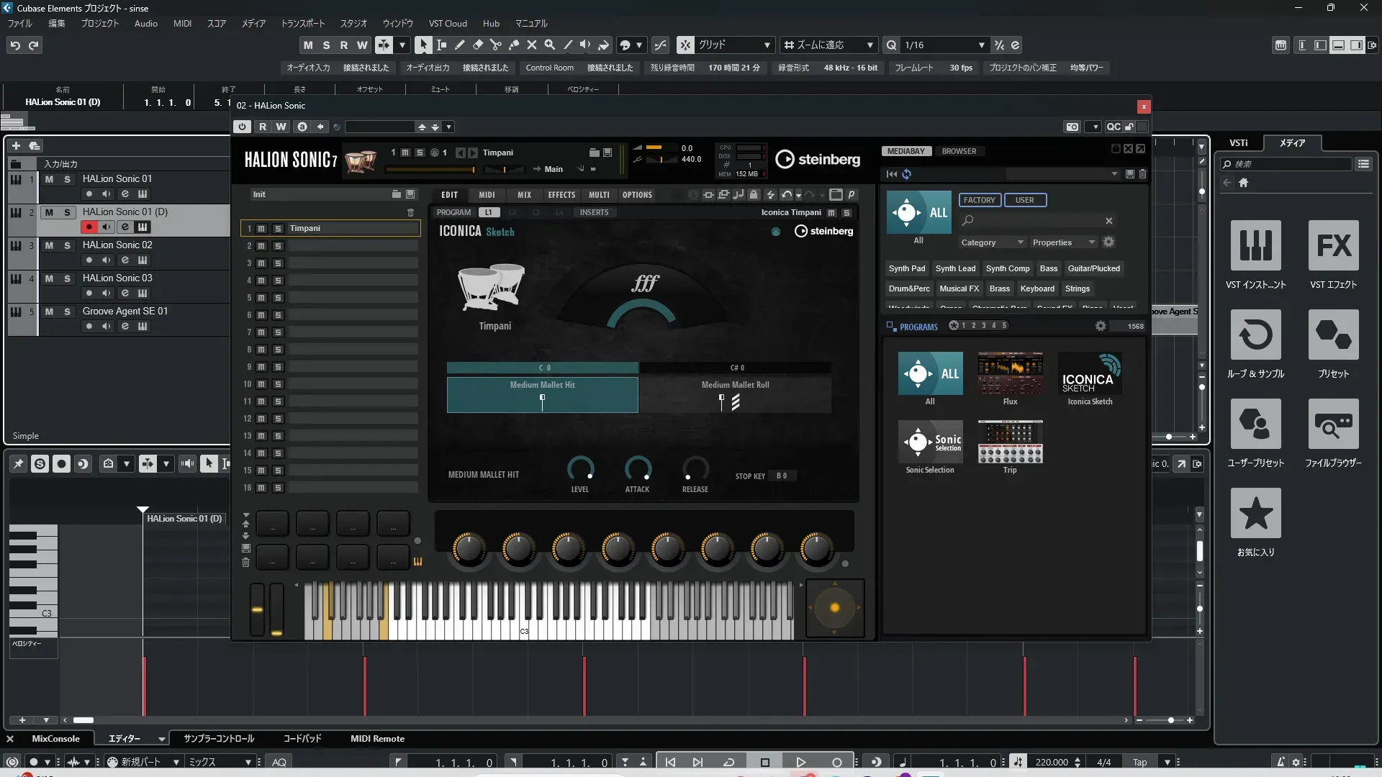Select the Split scissors tool
The height and width of the screenshot is (777, 1382).
[x=495, y=45]
